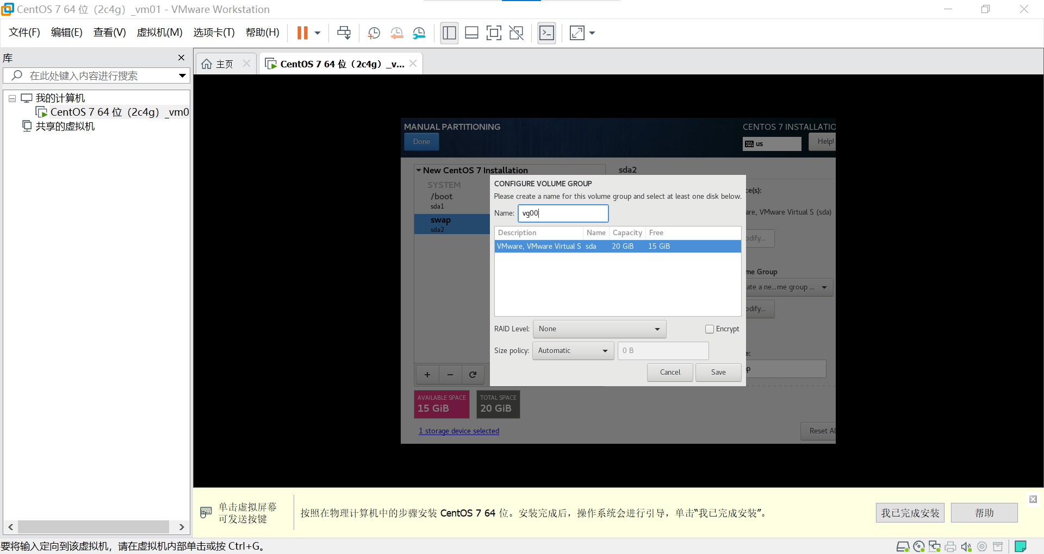Open the snapshot manager icon

coord(419,33)
